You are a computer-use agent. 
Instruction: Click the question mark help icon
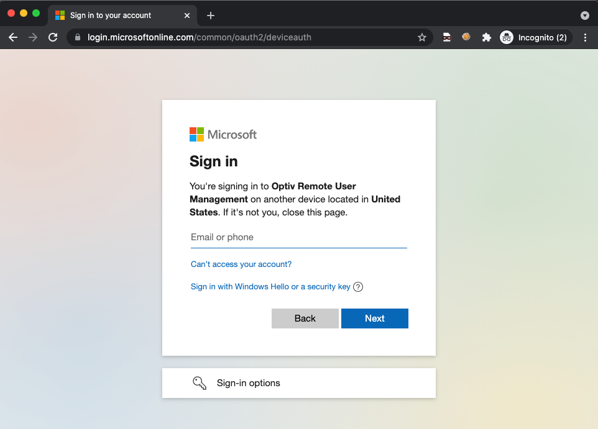tap(358, 287)
